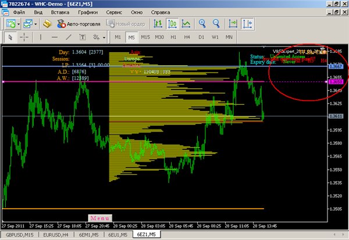
Task: Zoom out of the chart
Action: tap(216, 24)
